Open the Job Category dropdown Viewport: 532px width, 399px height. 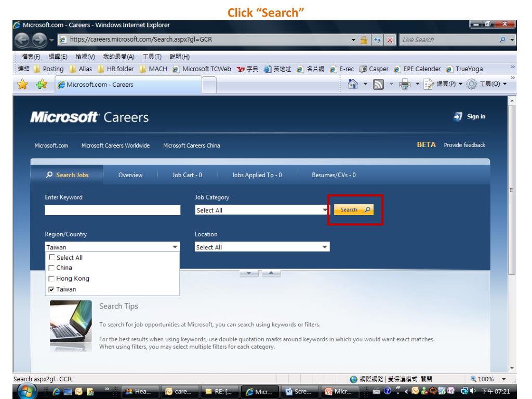[262, 210]
